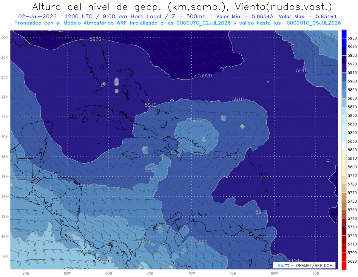Click the '5880' contour label on the map

pyautogui.click(x=72, y=234)
